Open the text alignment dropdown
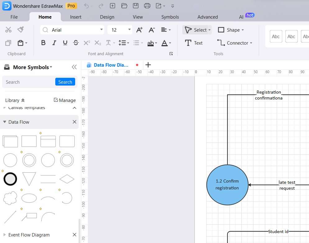The width and height of the screenshot is (309, 243). coord(166,30)
